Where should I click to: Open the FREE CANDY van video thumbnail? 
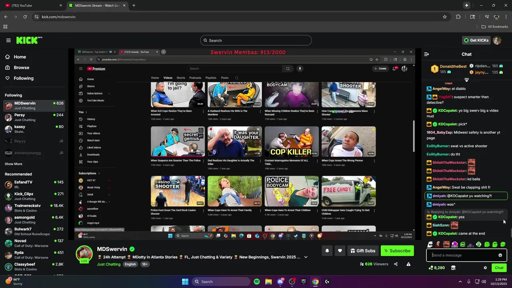348,191
